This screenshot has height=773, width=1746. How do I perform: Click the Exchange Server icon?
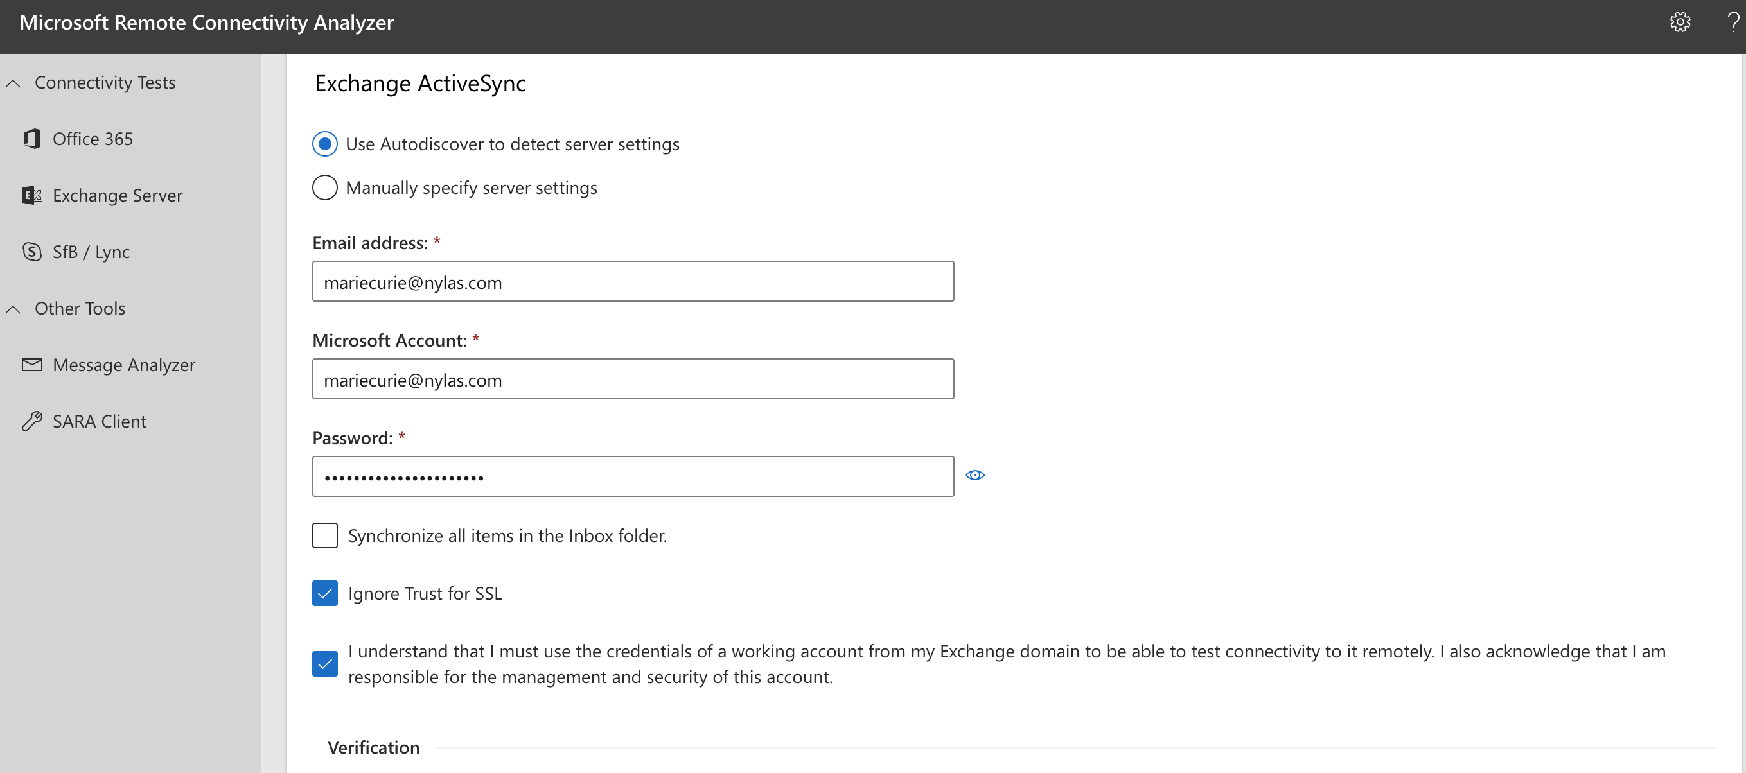(31, 195)
